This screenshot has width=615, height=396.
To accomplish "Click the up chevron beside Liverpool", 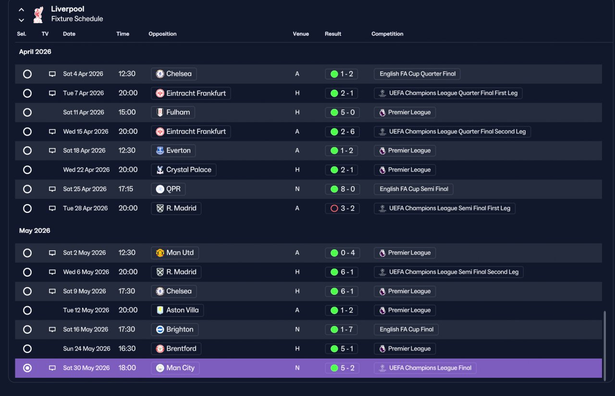I will point(21,10).
